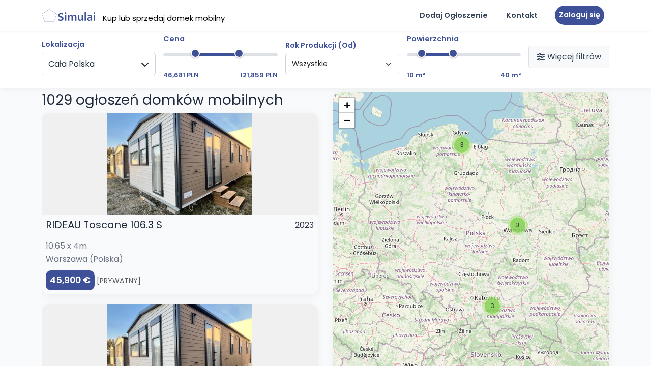The height and width of the screenshot is (366, 651).
Task: Zoom out on the map
Action: [347, 120]
